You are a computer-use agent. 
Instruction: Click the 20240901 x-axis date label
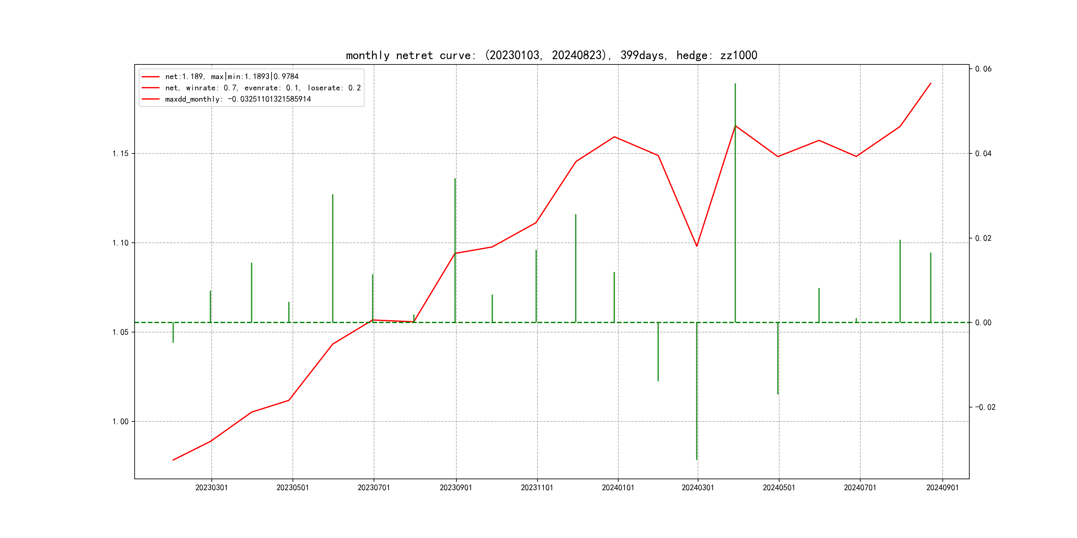942,488
